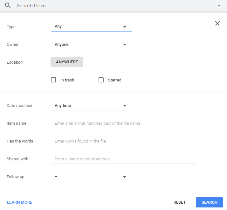Select the 'Has the words' input field

pos(123,141)
